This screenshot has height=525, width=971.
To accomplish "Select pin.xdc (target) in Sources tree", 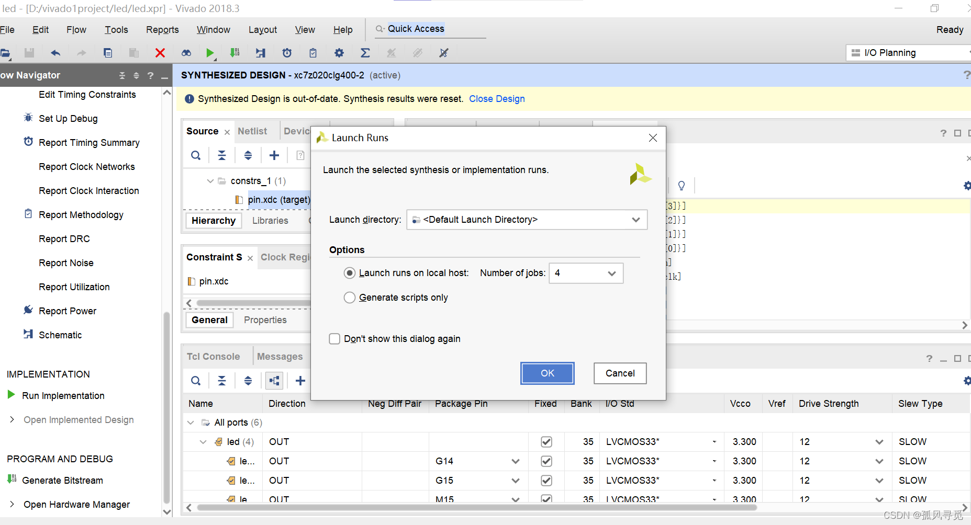I will click(x=279, y=200).
